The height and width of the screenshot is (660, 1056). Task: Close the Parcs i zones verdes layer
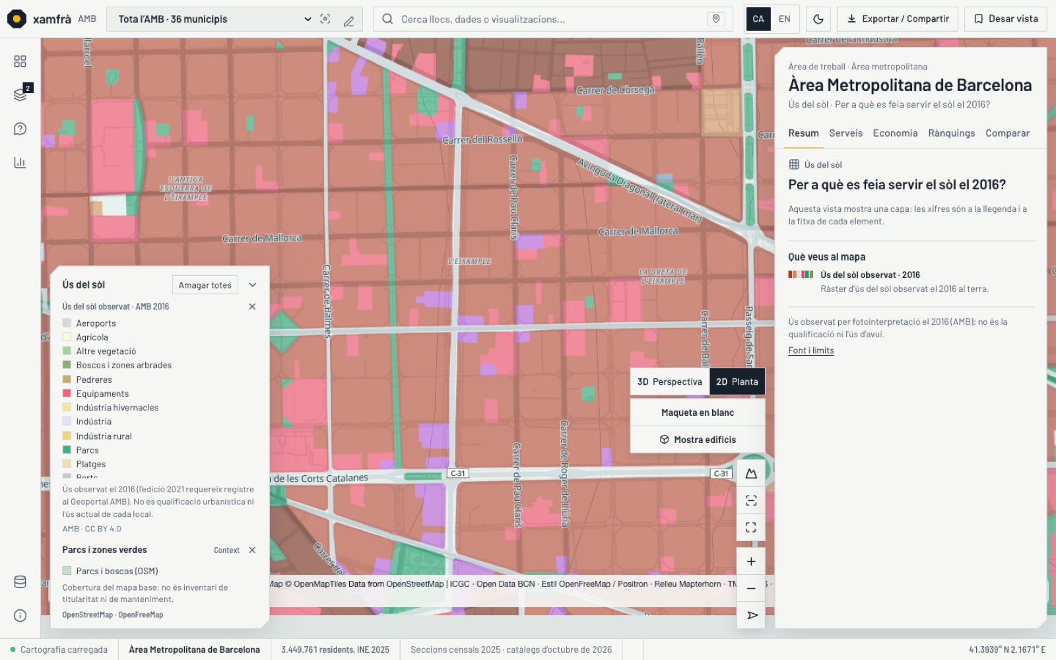pos(252,550)
